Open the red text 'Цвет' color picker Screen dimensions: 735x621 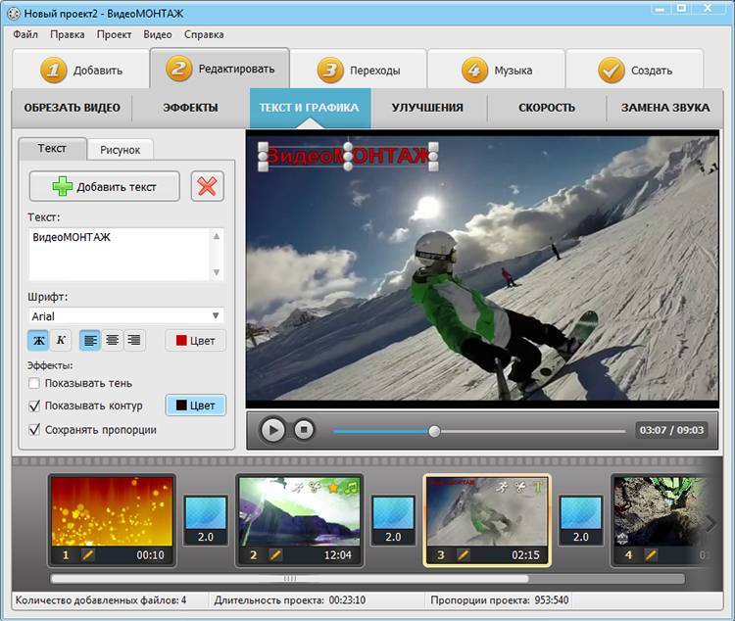(196, 341)
